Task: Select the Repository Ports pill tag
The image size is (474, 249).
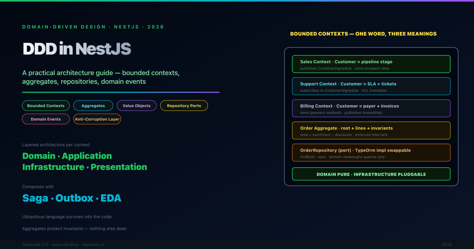Action: pyautogui.click(x=184, y=106)
